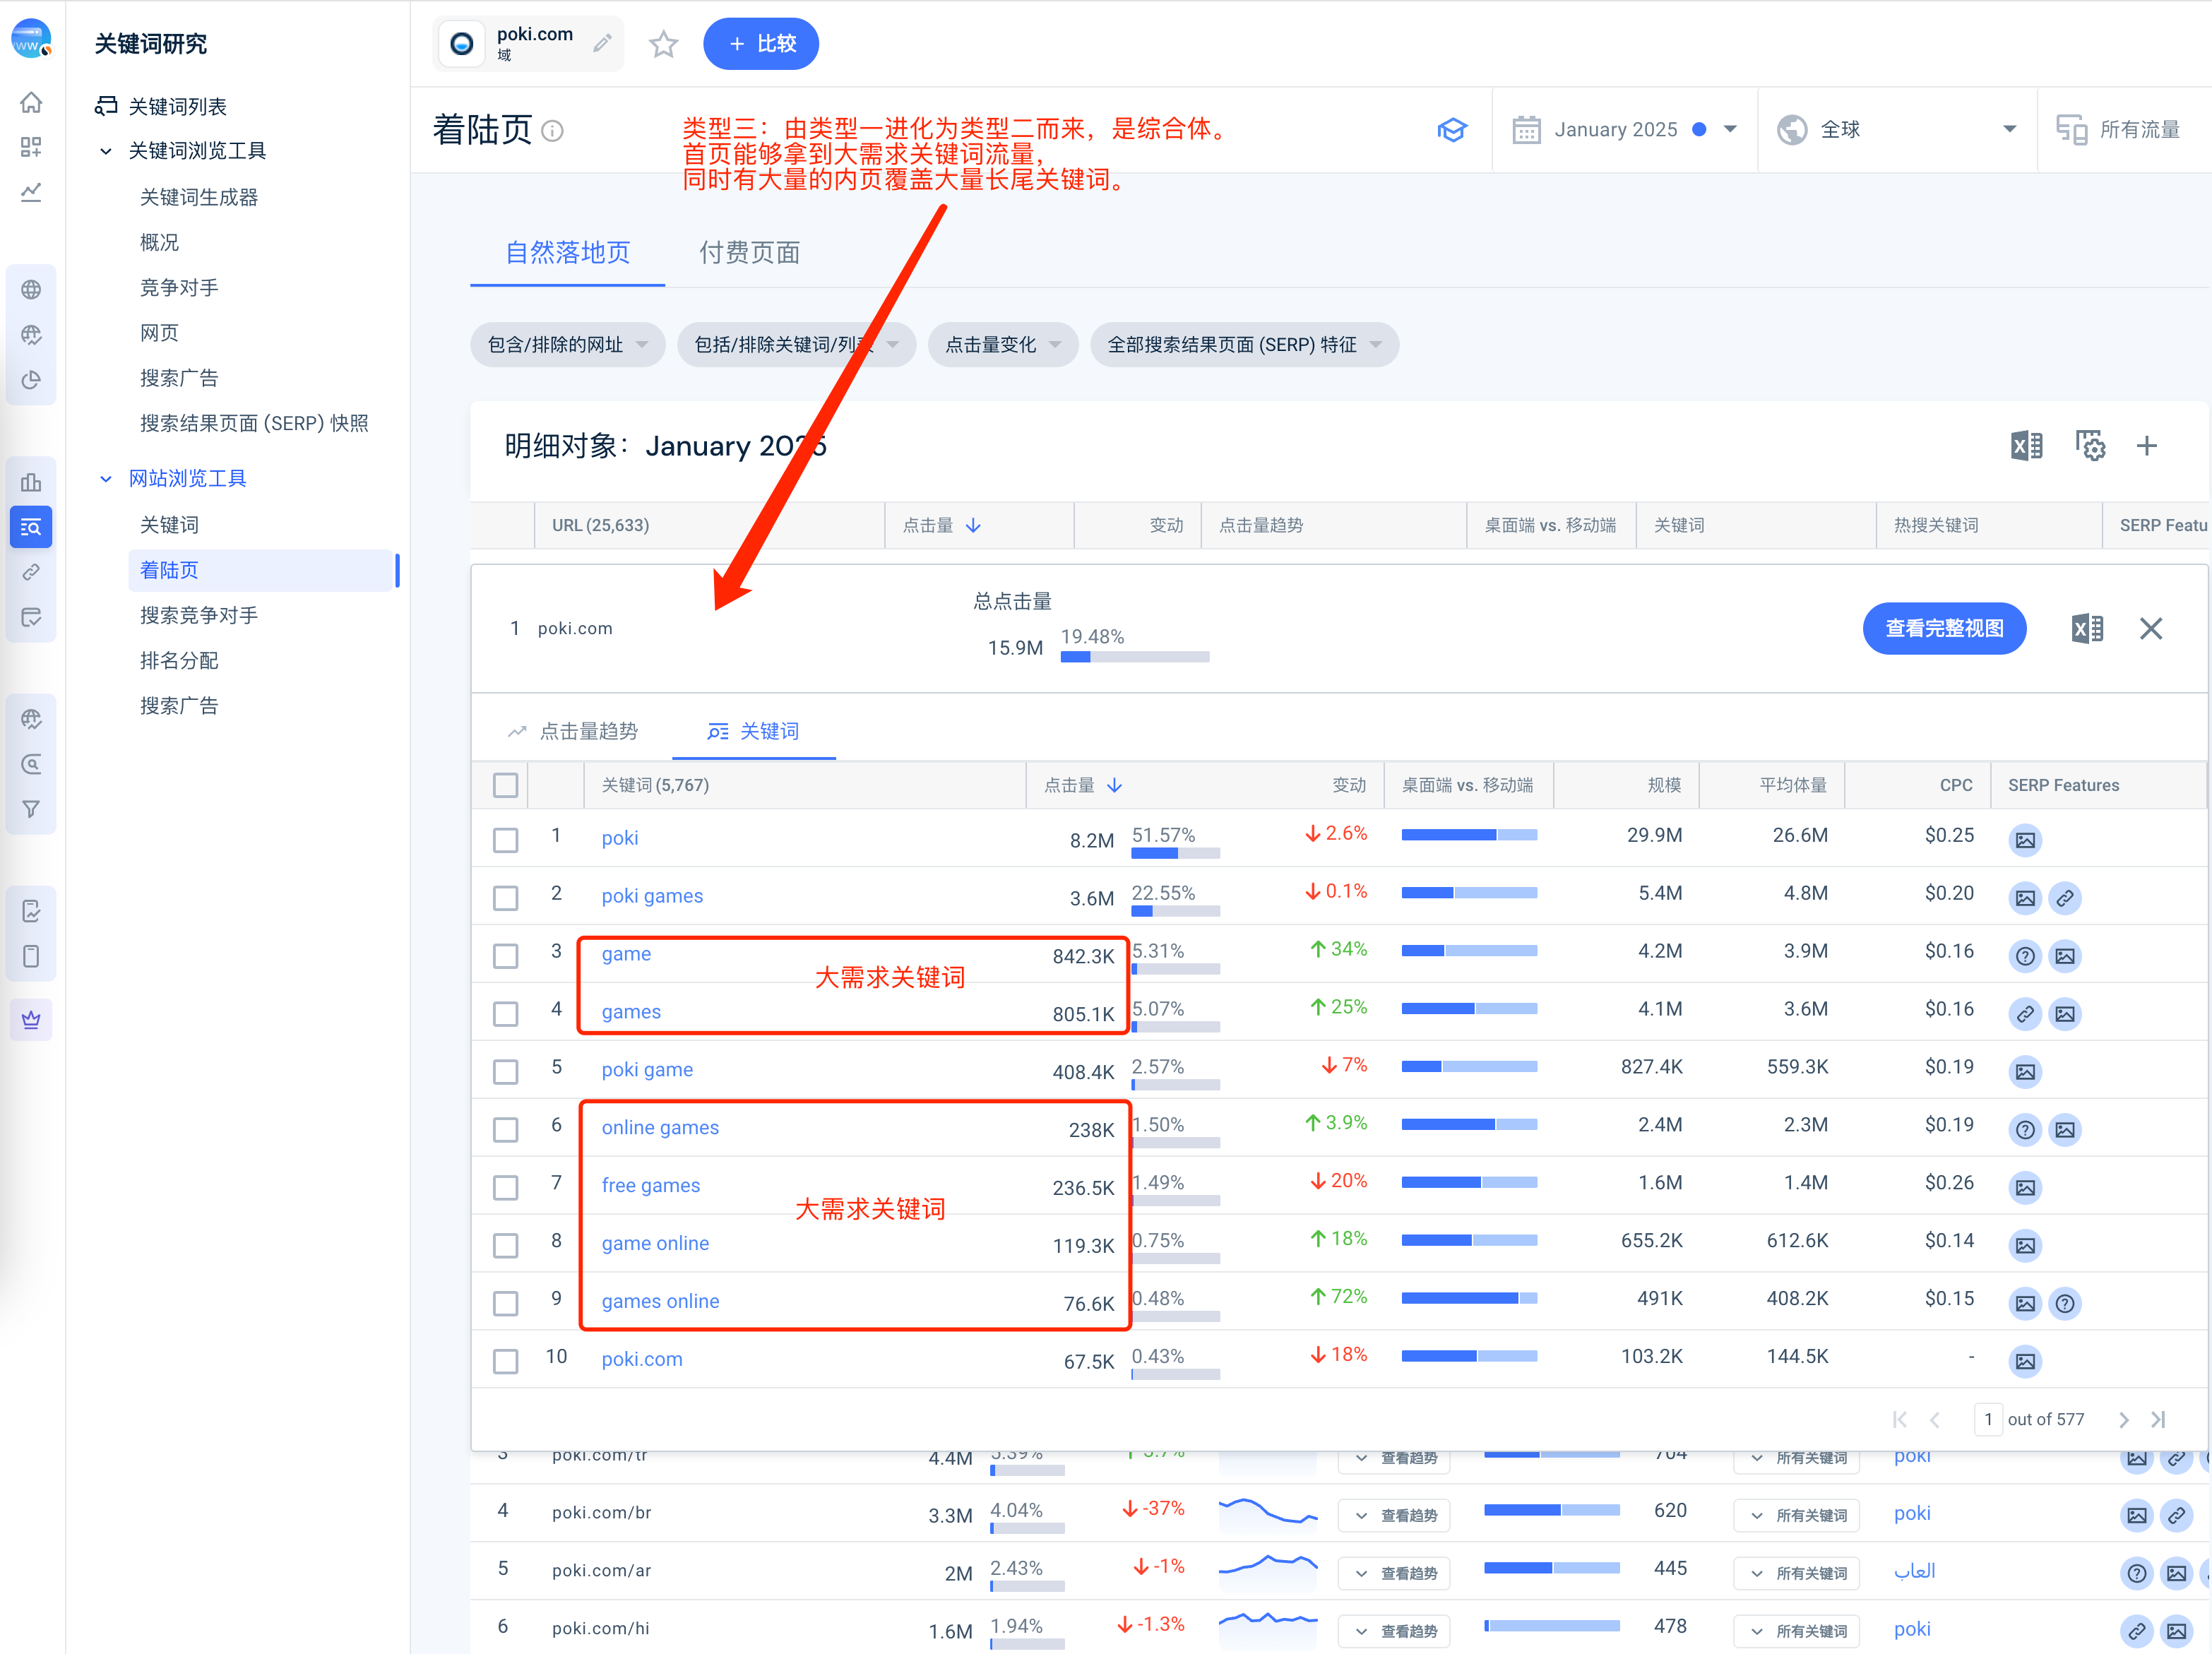Click 查看趋势 for poki.com/br row
This screenshot has height=1654, width=2212.
tap(1395, 1515)
